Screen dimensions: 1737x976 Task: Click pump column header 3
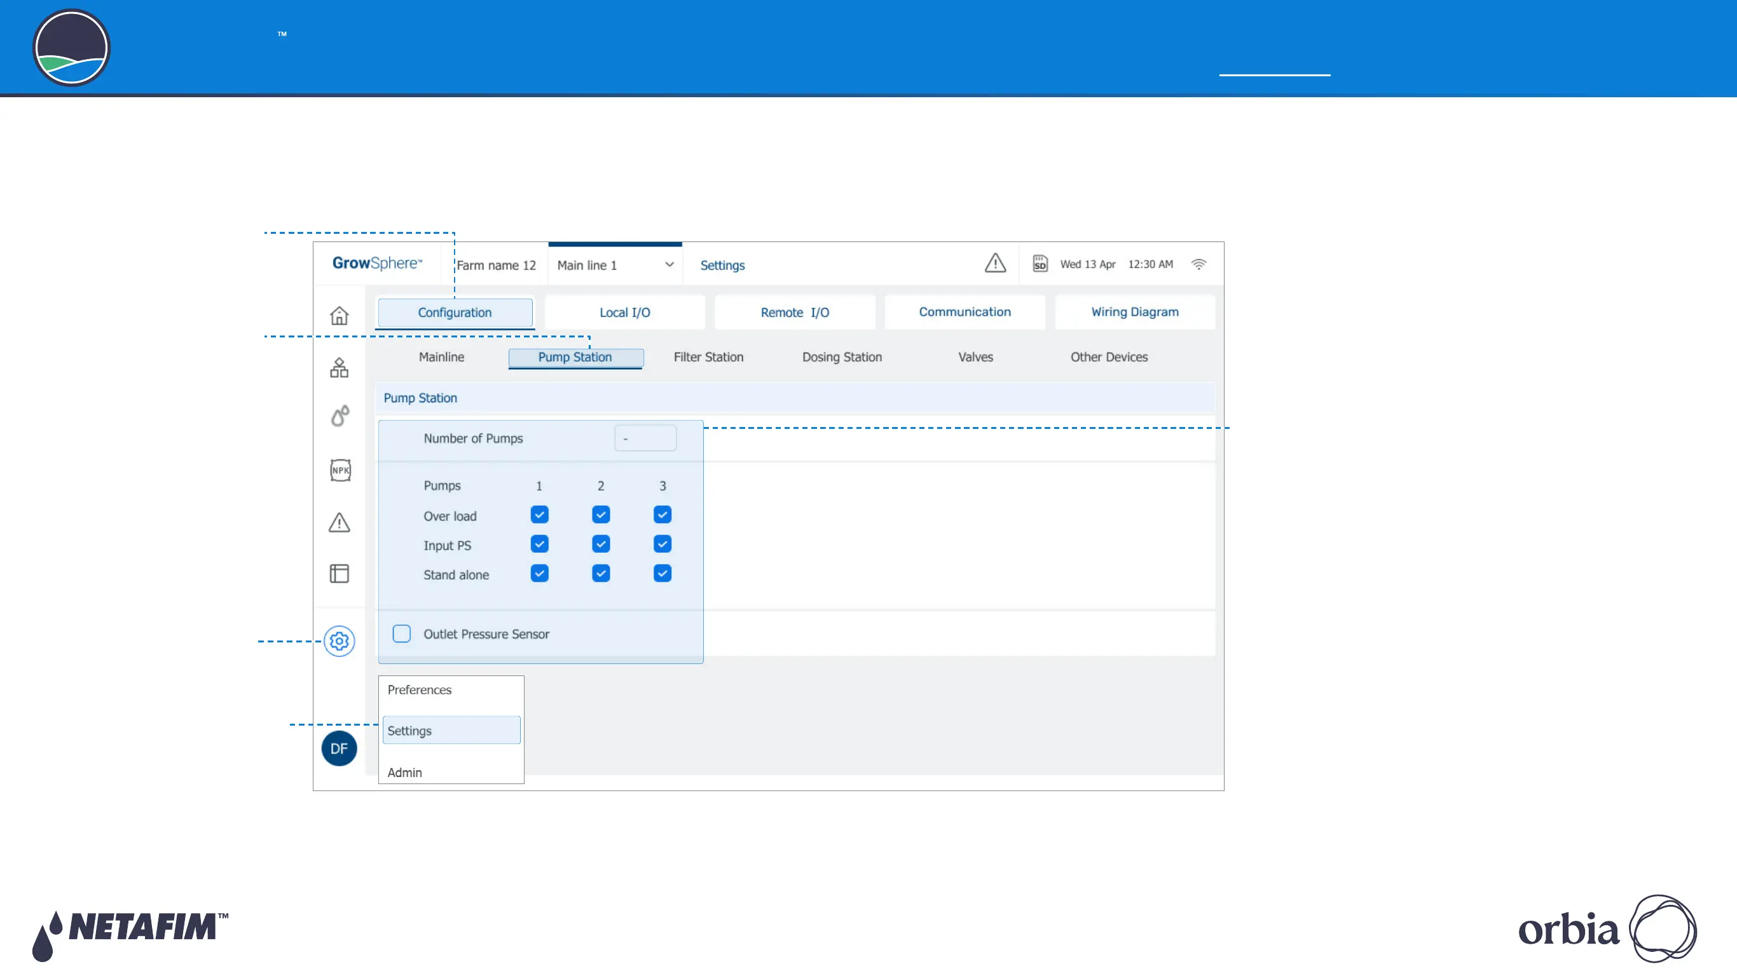click(x=663, y=486)
